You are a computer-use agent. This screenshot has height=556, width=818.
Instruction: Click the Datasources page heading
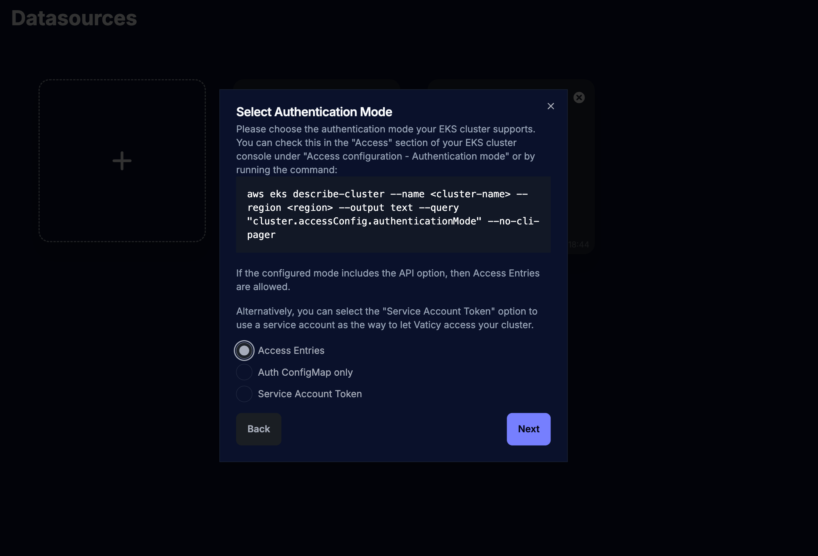[x=74, y=18]
